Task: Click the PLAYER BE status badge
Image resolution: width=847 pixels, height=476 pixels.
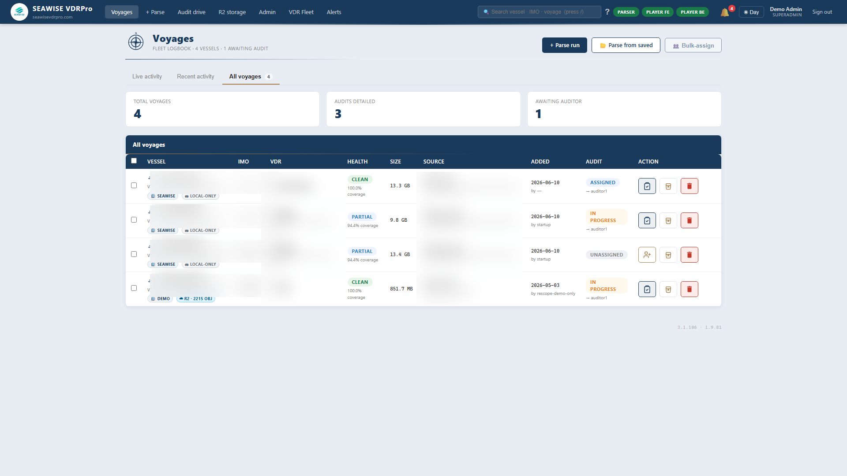Action: pyautogui.click(x=693, y=12)
